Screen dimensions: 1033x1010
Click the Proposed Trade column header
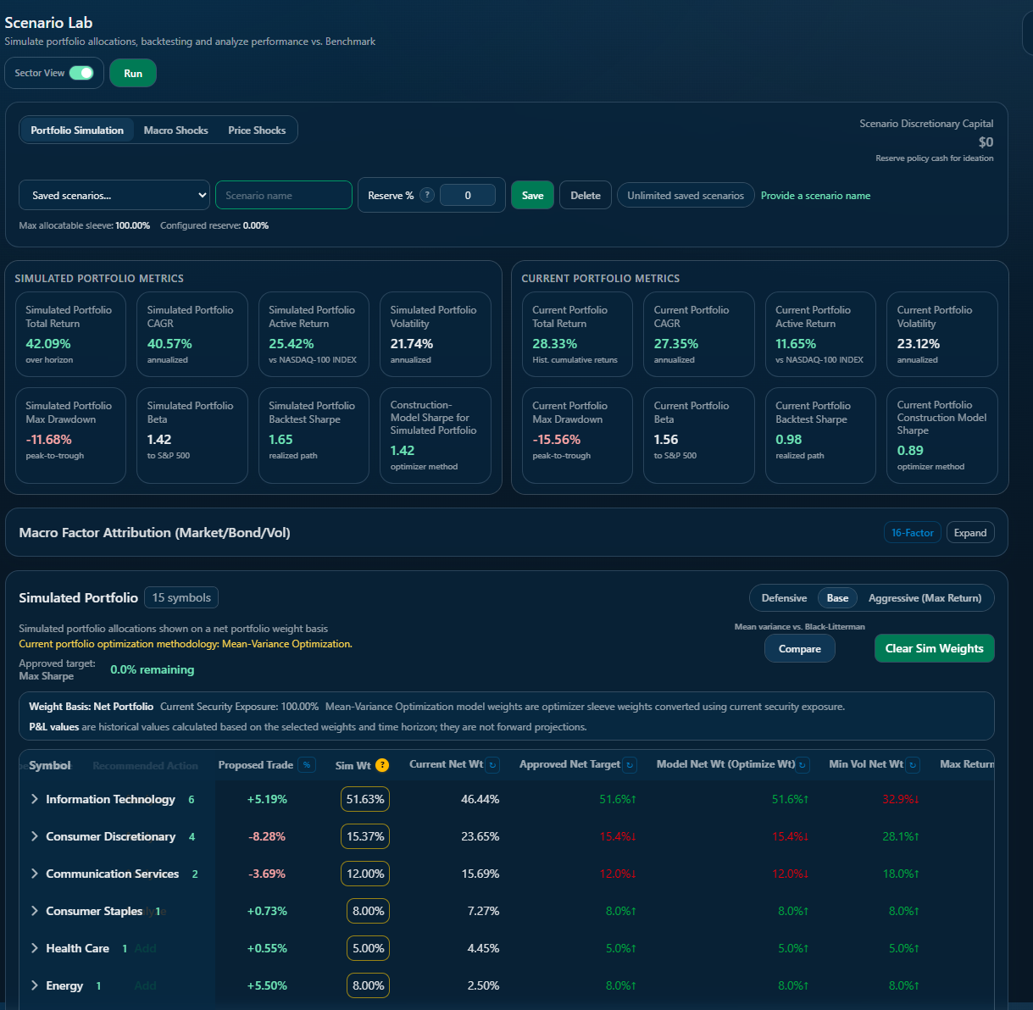click(256, 765)
